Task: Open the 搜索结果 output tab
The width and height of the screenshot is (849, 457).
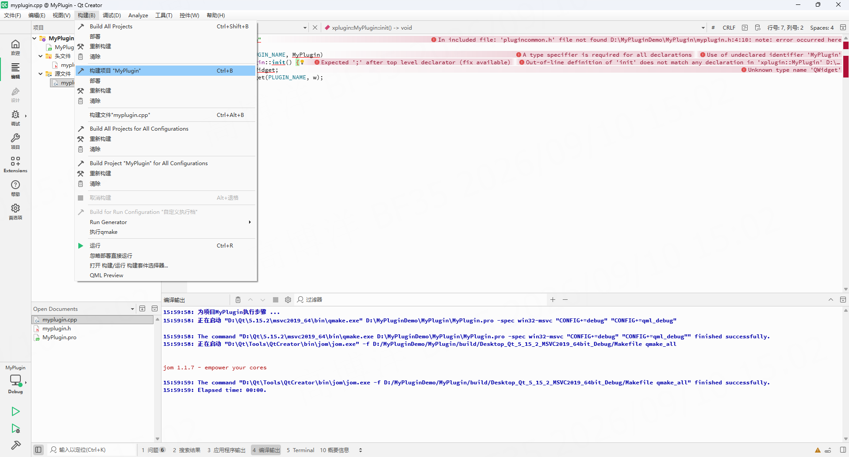Action: coord(186,450)
